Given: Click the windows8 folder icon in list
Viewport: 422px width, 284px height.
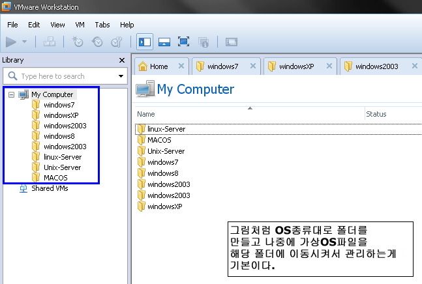Looking at the screenshot, I should (x=142, y=173).
